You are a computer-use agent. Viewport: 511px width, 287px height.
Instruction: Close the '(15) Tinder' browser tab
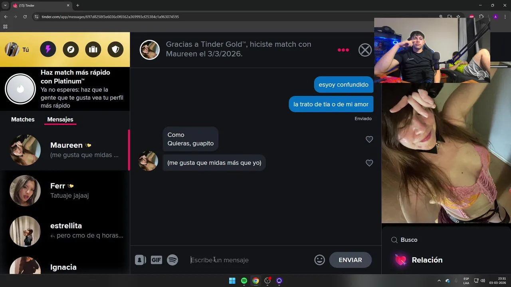coord(68,6)
